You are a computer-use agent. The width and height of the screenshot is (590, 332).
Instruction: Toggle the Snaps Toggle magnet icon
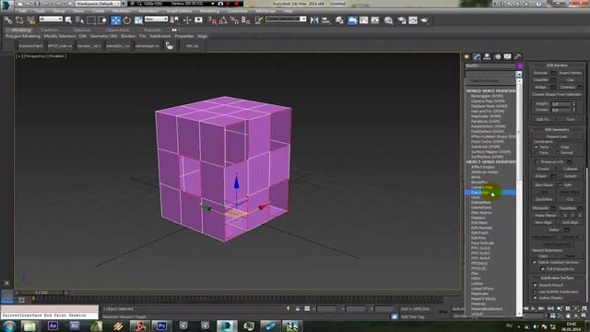tap(212, 20)
